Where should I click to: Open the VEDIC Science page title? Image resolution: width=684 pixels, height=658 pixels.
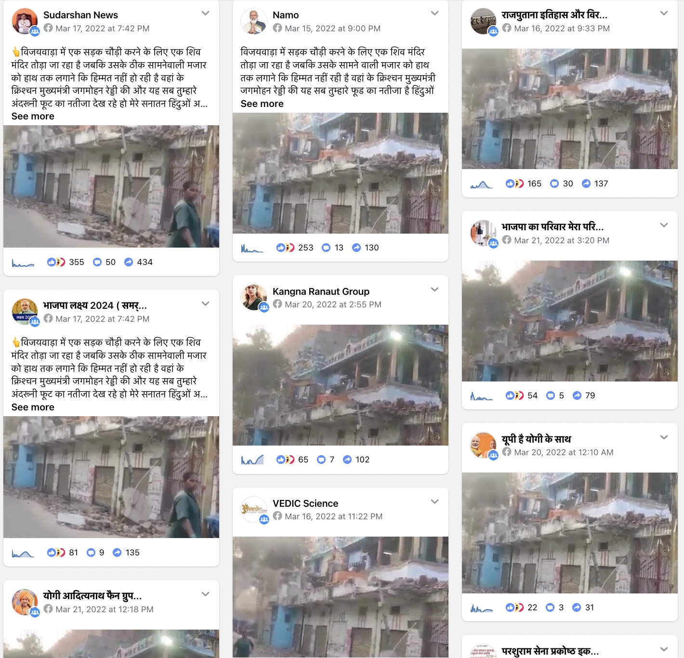(305, 503)
